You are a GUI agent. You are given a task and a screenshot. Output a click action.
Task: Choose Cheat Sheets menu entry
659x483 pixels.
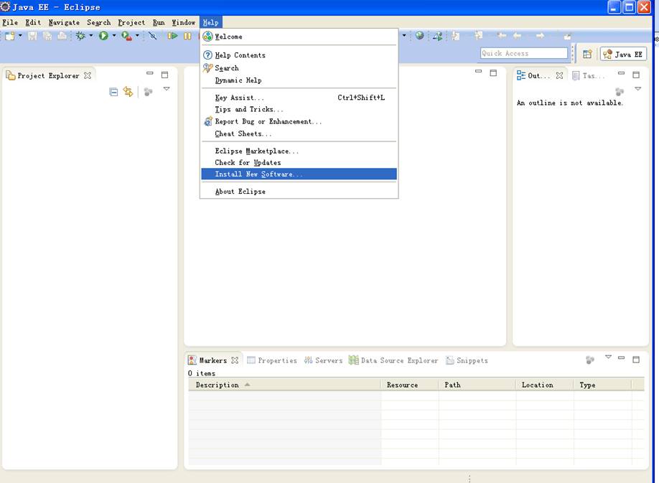point(299,133)
